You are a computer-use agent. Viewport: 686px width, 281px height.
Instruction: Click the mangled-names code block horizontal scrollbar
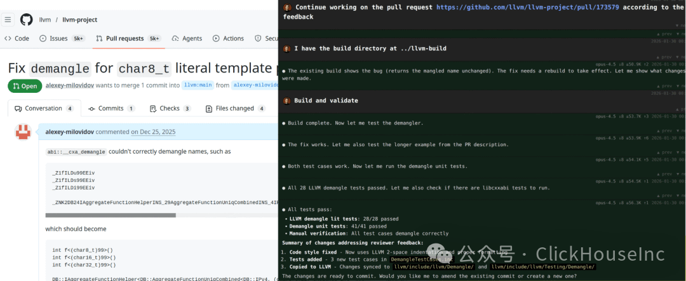click(x=111, y=216)
